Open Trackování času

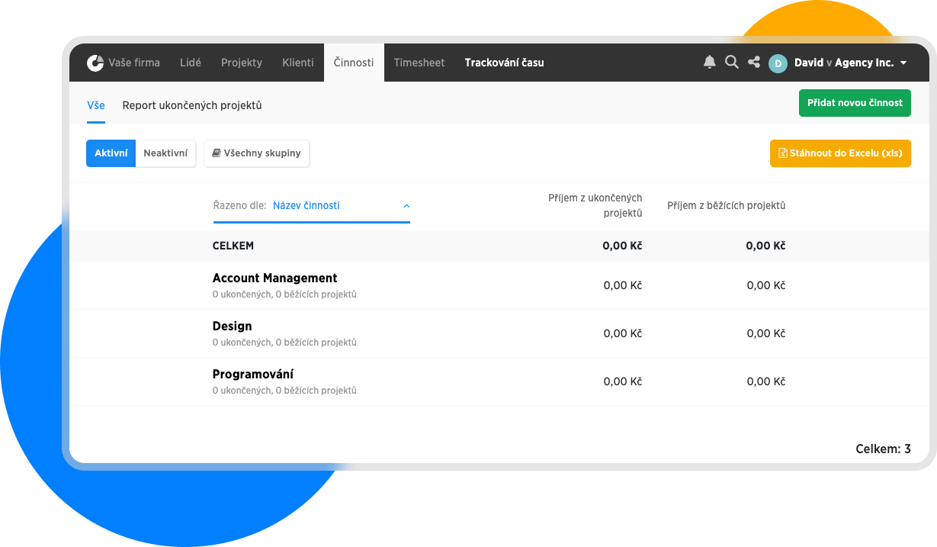[x=504, y=63]
